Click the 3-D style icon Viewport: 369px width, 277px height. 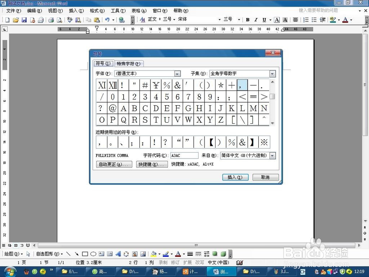(x=223, y=254)
